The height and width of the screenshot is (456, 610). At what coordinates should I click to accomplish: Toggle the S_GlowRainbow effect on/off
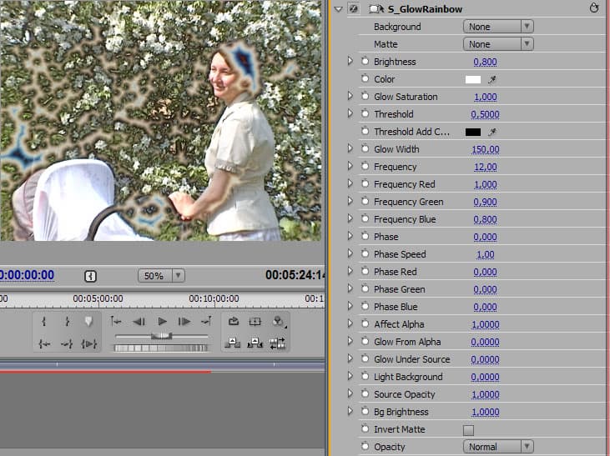point(353,9)
